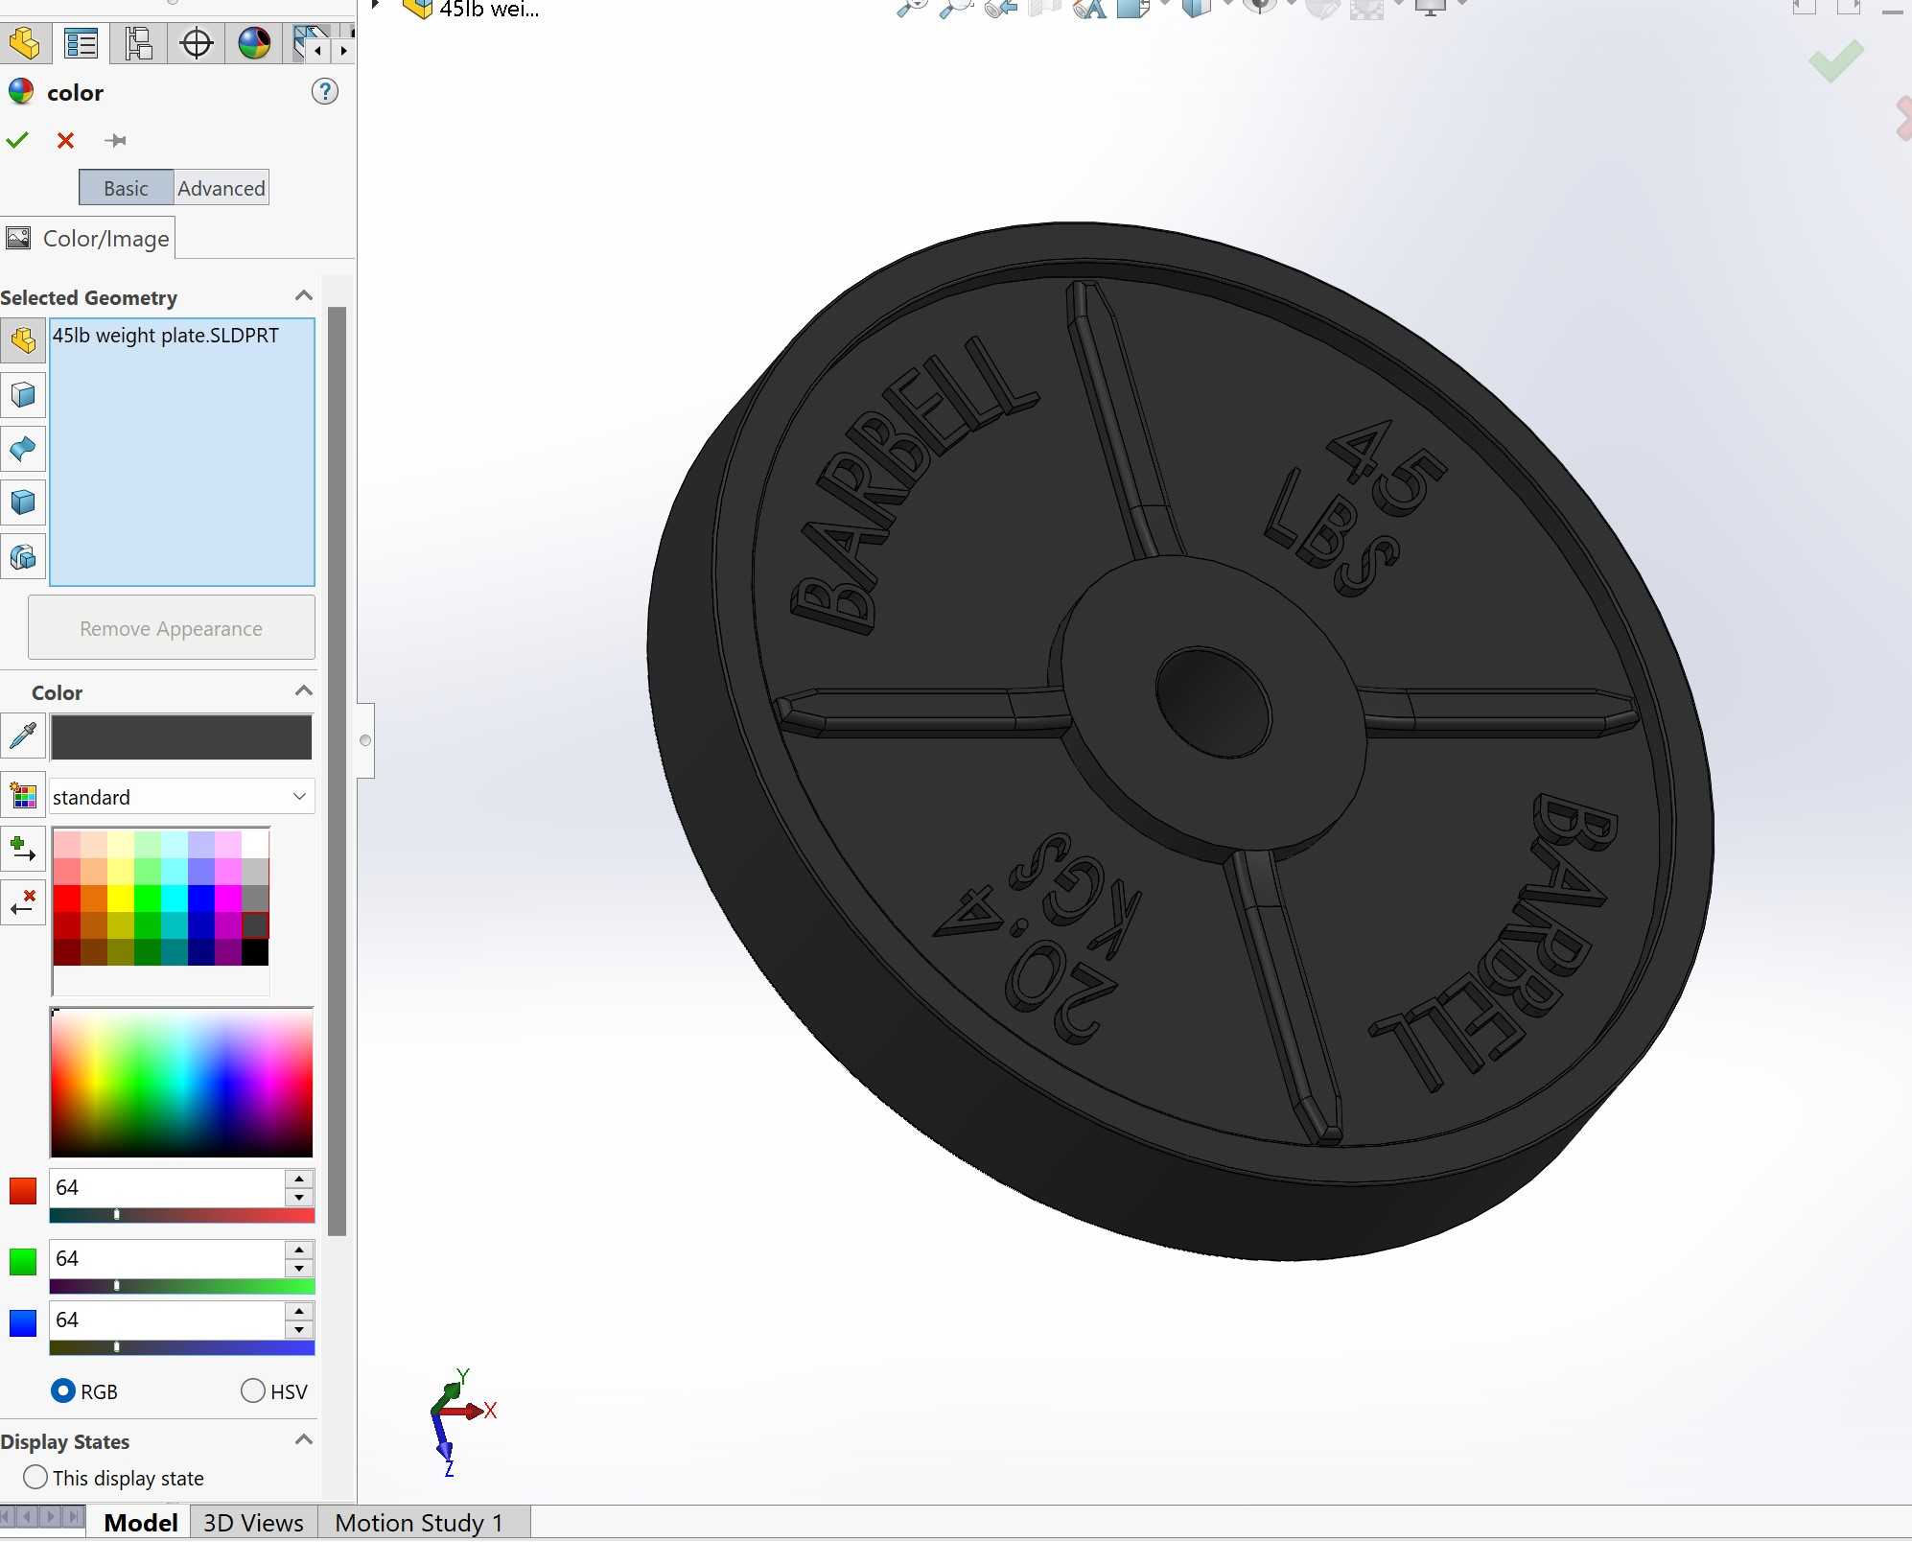Switch to the Basic tab

(126, 188)
